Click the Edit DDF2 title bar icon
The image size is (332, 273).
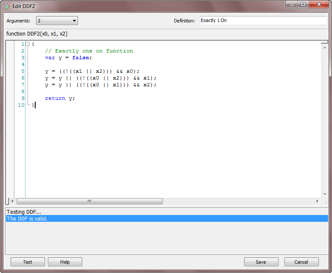tap(7, 6)
